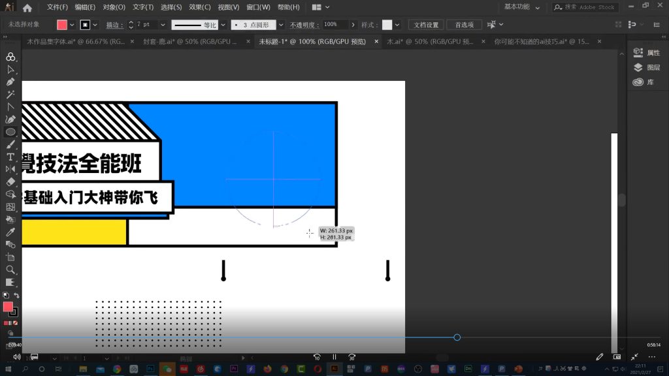This screenshot has width=669, height=376.
Task: Open the Properties panel icon
Action: pyautogui.click(x=638, y=53)
